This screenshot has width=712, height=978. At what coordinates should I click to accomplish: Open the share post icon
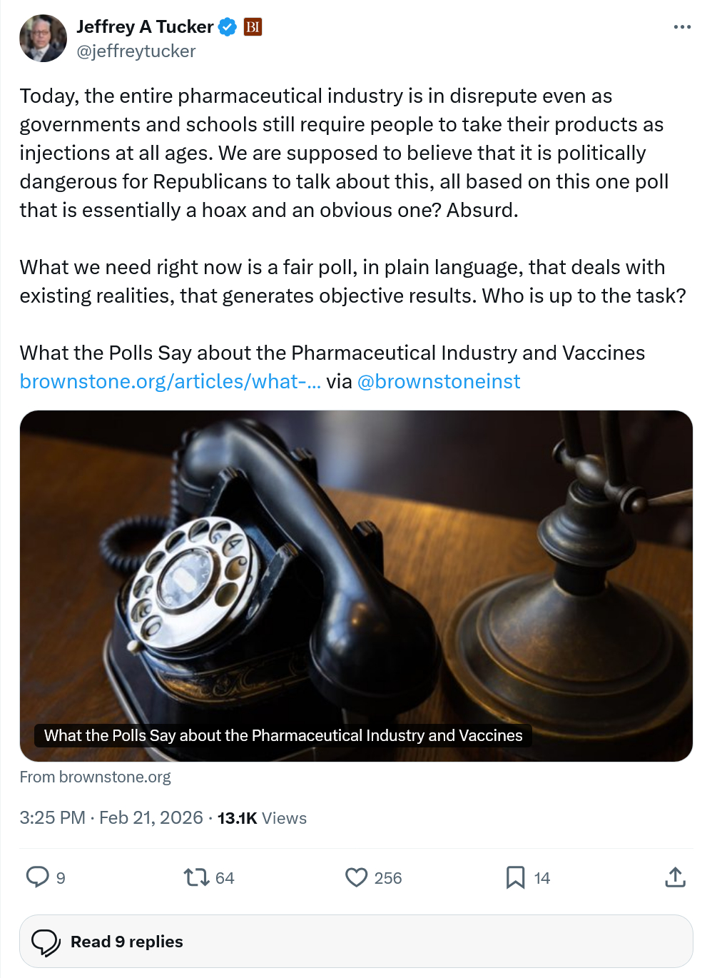[x=675, y=877]
